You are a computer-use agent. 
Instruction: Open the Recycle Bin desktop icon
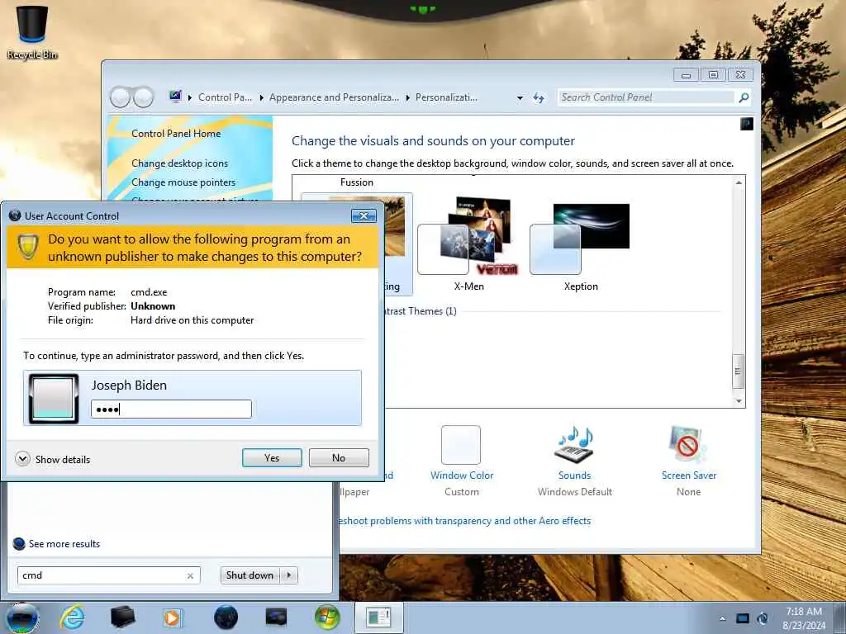coord(32,32)
